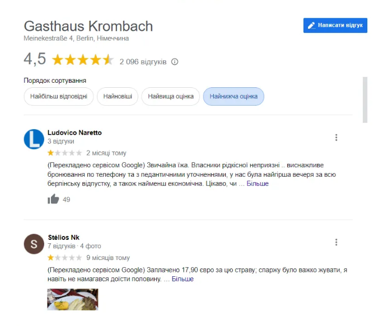Sort reviews by Найвища оцінка
The width and height of the screenshot is (388, 326).
[171, 96]
